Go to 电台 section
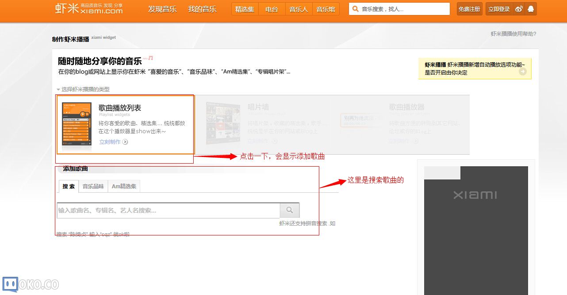The width and height of the screenshot is (567, 295). point(272,9)
